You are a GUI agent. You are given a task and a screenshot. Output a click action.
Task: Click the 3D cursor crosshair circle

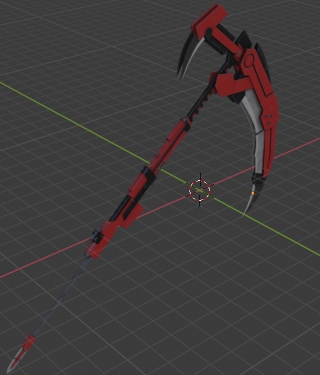(x=199, y=191)
